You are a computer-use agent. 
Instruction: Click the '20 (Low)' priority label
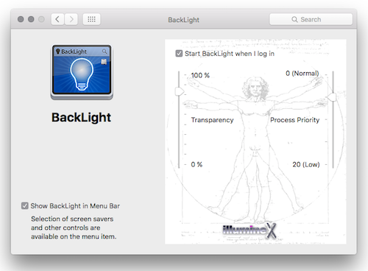pyautogui.click(x=306, y=164)
